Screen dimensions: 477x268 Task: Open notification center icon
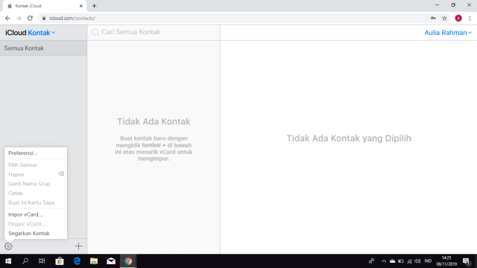pos(467,261)
